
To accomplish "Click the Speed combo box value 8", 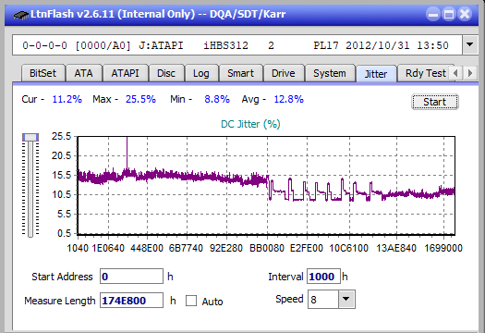I will tap(323, 299).
